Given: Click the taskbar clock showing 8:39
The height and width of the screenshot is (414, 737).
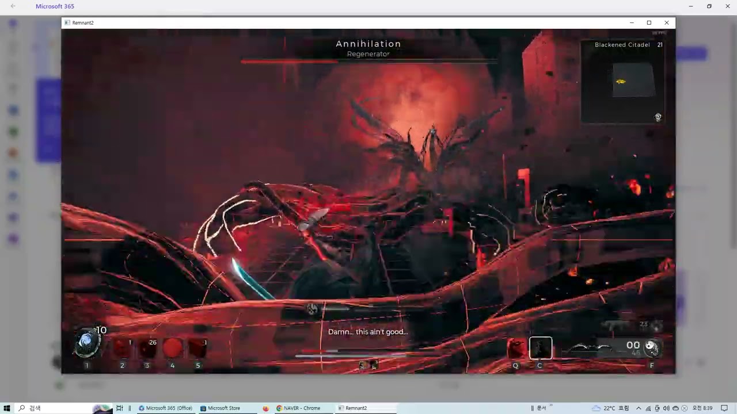Looking at the screenshot, I should click(702, 408).
